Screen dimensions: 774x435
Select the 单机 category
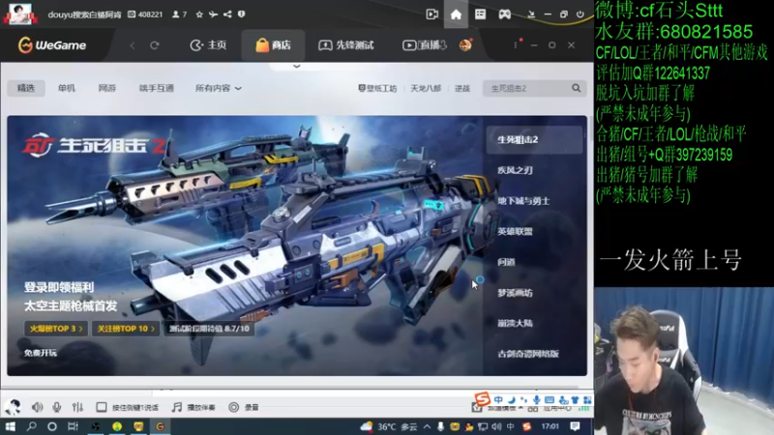pos(67,88)
